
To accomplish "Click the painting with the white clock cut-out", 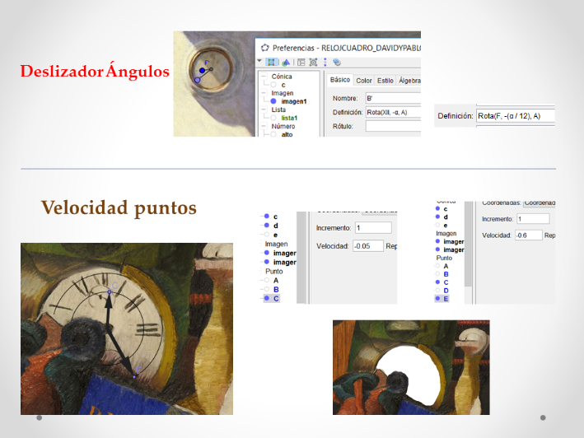I will click(x=411, y=367).
